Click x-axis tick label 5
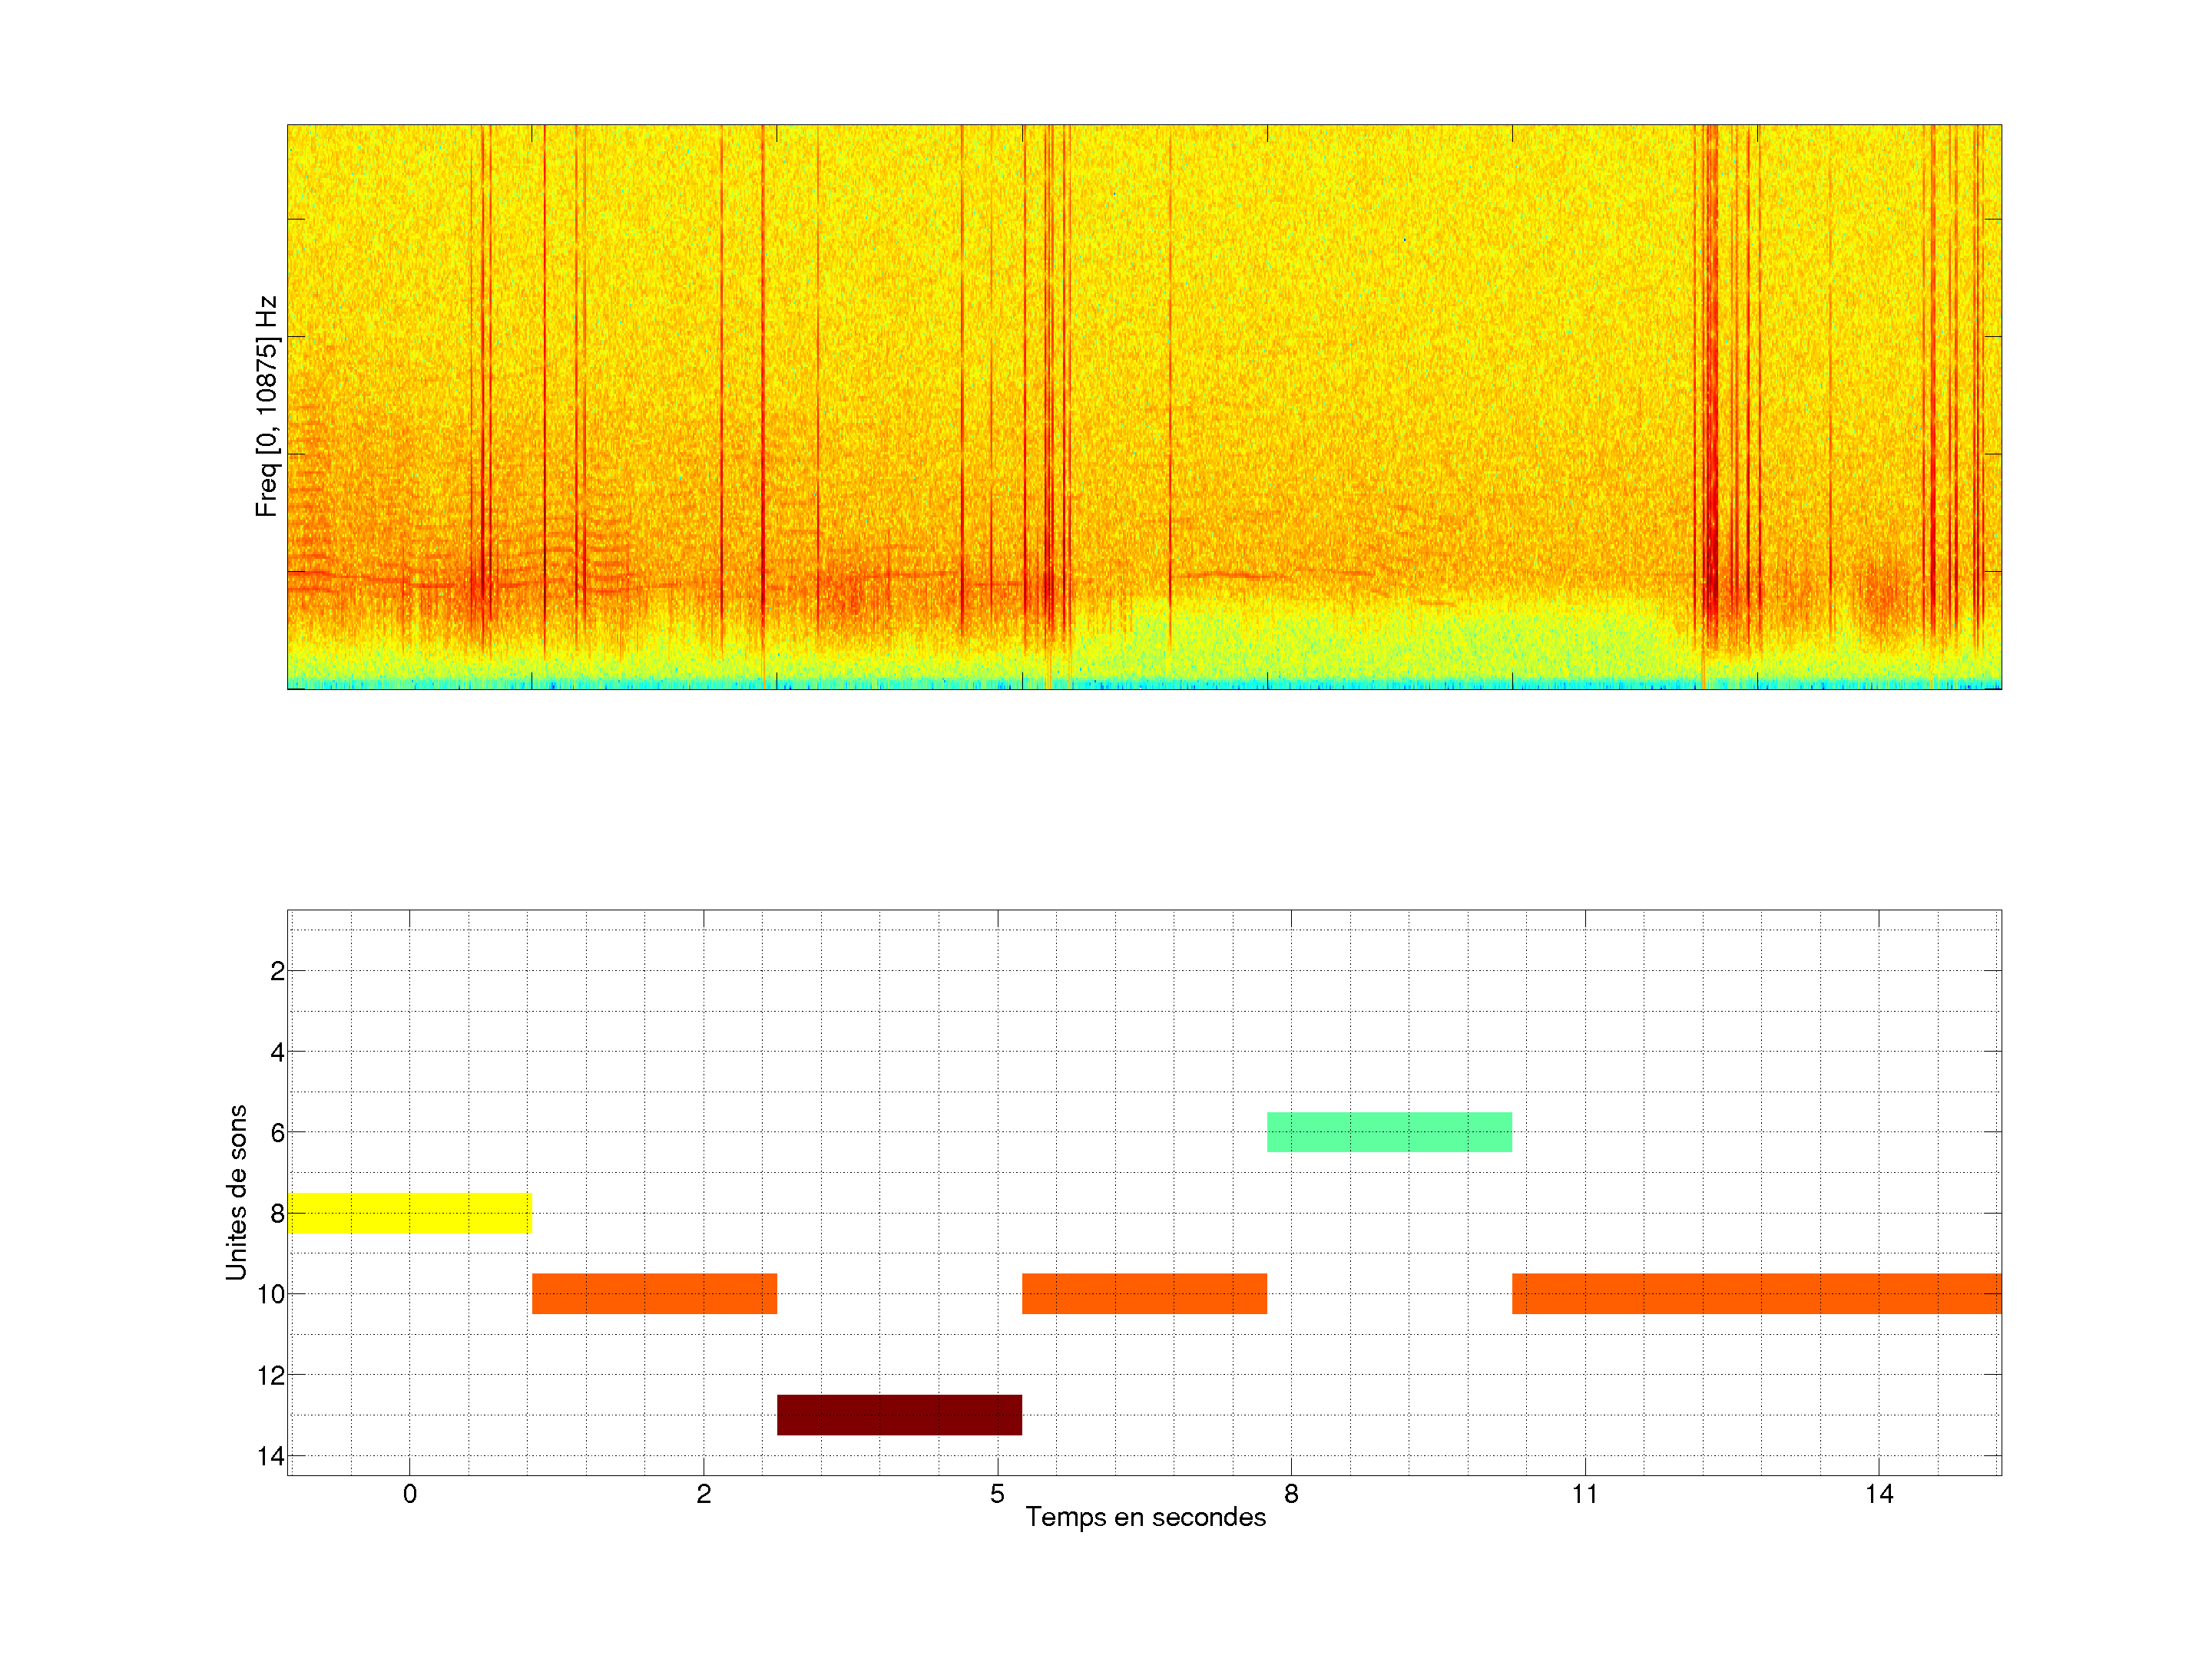 tap(997, 1494)
